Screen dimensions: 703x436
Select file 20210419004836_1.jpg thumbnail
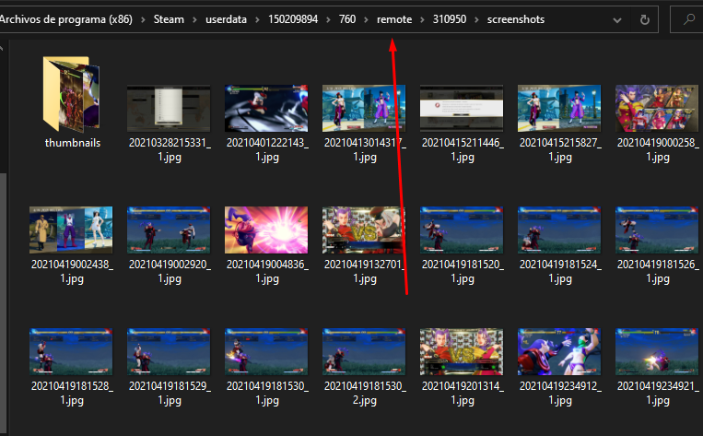pyautogui.click(x=266, y=230)
